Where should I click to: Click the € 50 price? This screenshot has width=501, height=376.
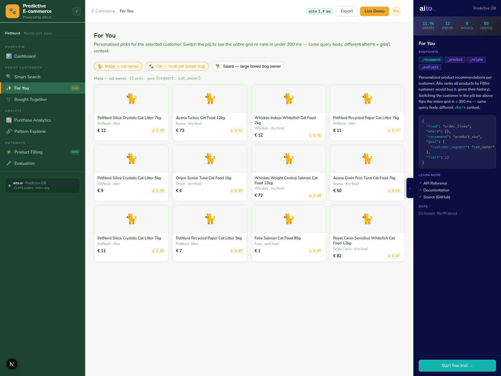click(337, 191)
